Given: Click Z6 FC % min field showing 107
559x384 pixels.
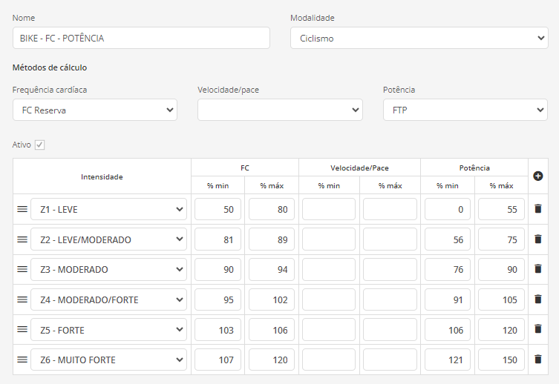Looking at the screenshot, I should [x=218, y=360].
